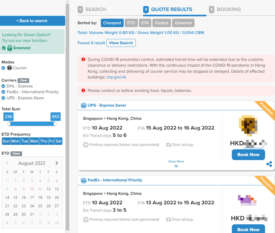The height and width of the screenshot is (233, 275).
Task: Click the COVID-19 warning alert icon
Action: click(x=83, y=59)
